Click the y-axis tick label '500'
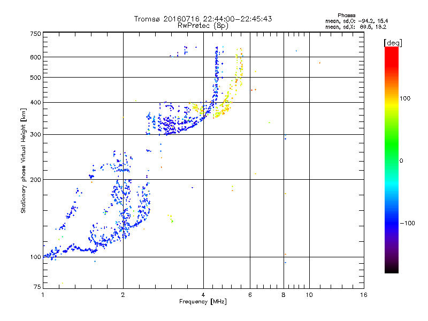 [x=35, y=78]
